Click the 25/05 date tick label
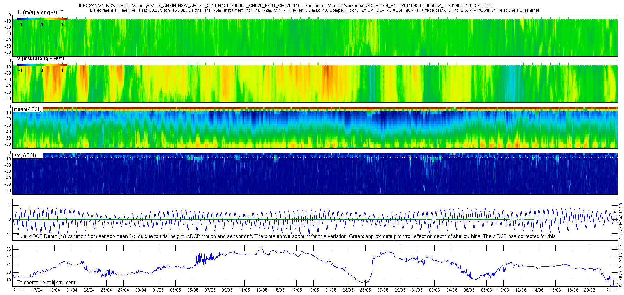This screenshot has height=295, width=624. click(x=365, y=290)
